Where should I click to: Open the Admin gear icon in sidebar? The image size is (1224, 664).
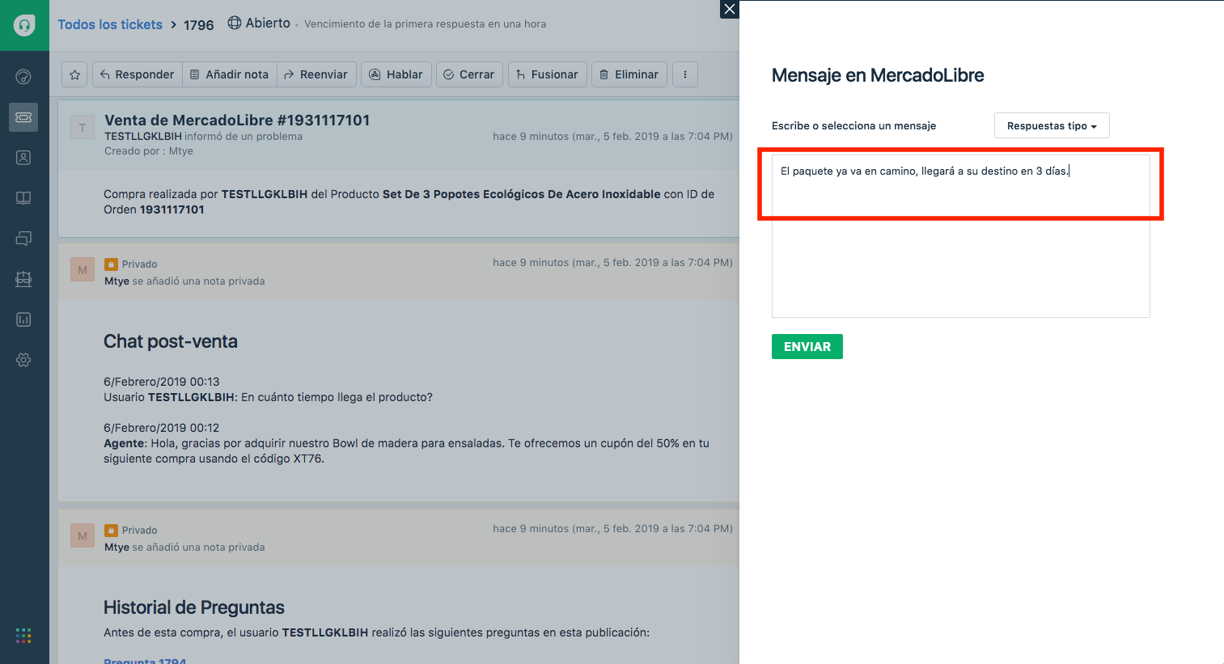coord(23,360)
